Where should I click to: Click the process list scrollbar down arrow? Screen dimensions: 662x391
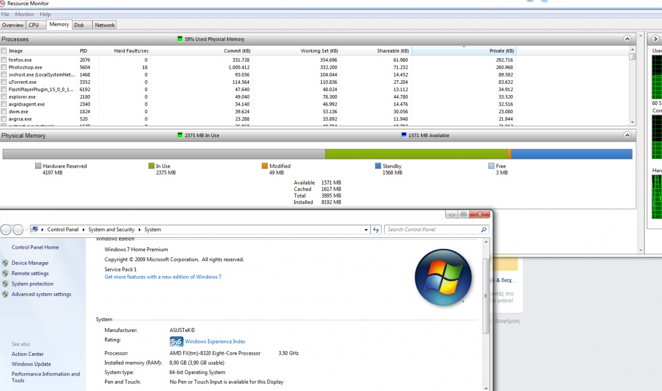(632, 123)
